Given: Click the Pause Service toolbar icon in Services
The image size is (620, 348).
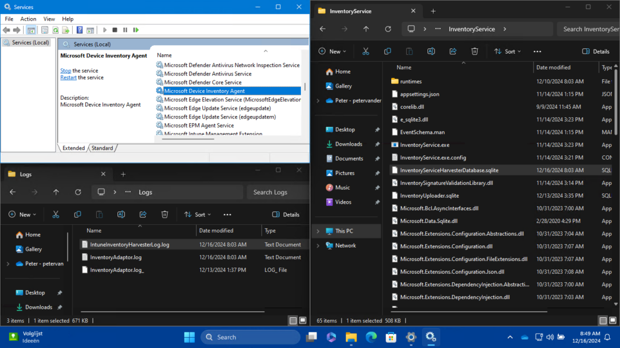Looking at the screenshot, I should 125,30.
